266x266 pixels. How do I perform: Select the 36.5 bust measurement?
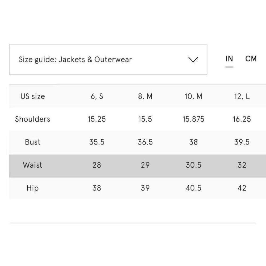coord(145,142)
